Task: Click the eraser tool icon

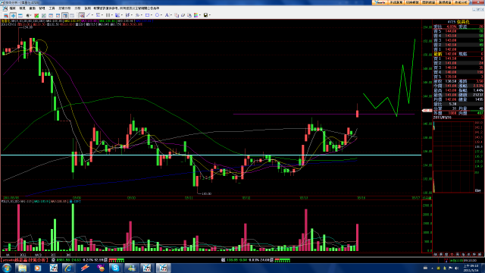Action: point(183,15)
